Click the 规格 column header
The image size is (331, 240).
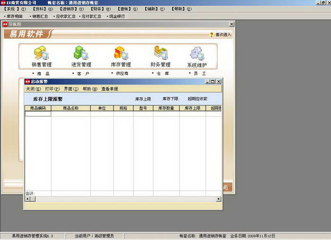click(x=123, y=108)
